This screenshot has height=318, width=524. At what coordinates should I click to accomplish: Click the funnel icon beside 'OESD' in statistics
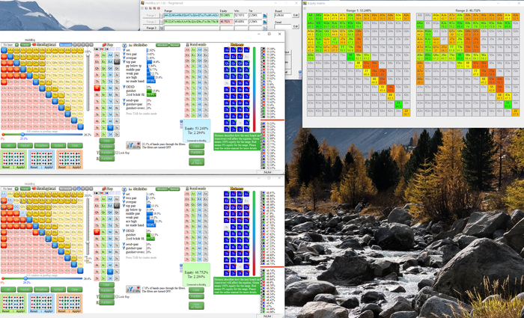coord(124,86)
